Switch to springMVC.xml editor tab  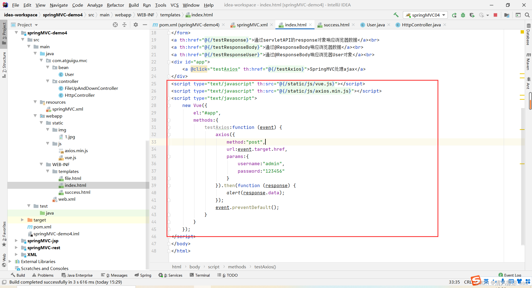252,25
